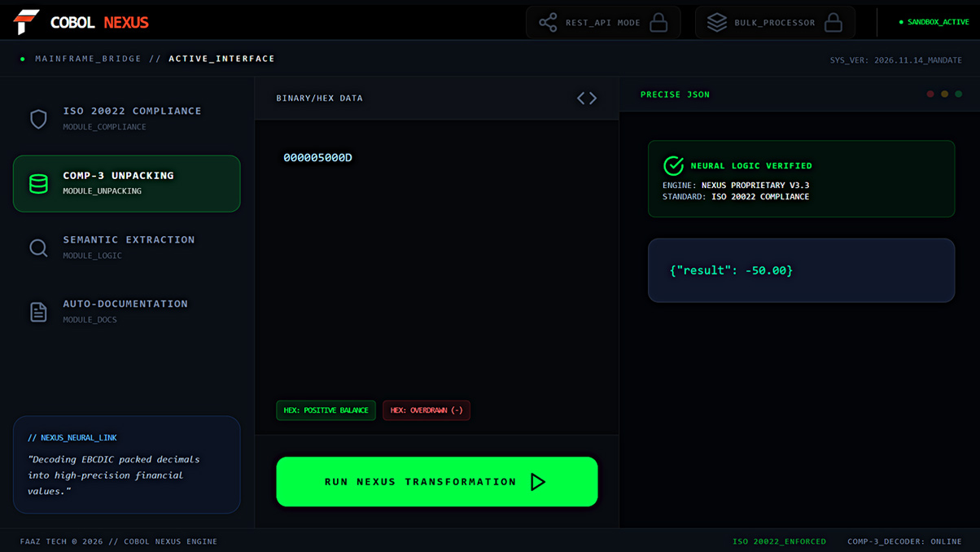Click the Decoding EBCDIC packed decimals quote
Screen dimensions: 980x552
click(114, 475)
